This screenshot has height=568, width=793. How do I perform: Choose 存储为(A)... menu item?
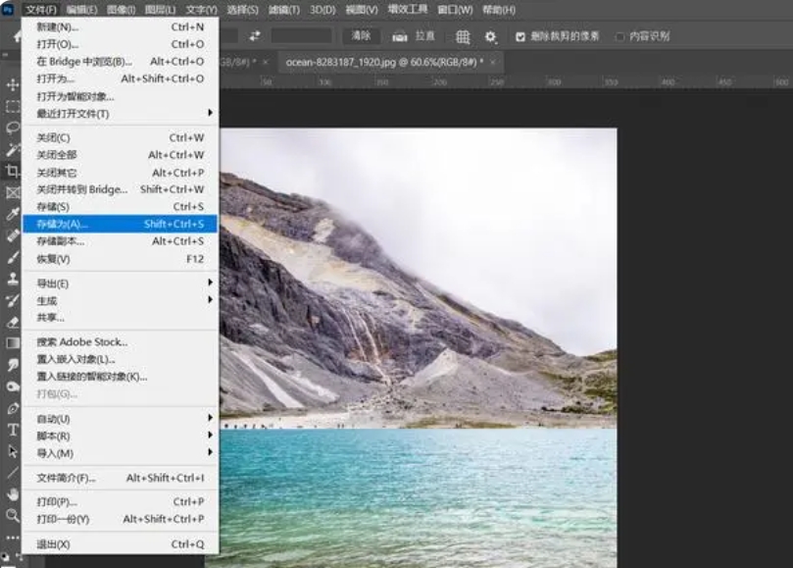tap(121, 224)
